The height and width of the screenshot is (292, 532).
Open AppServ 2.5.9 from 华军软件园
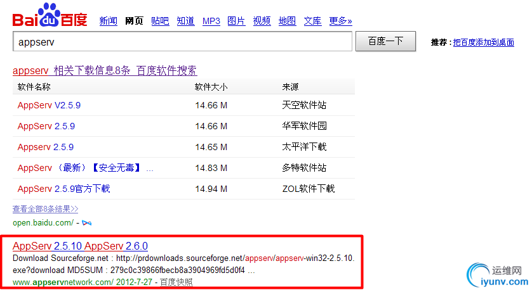point(46,126)
